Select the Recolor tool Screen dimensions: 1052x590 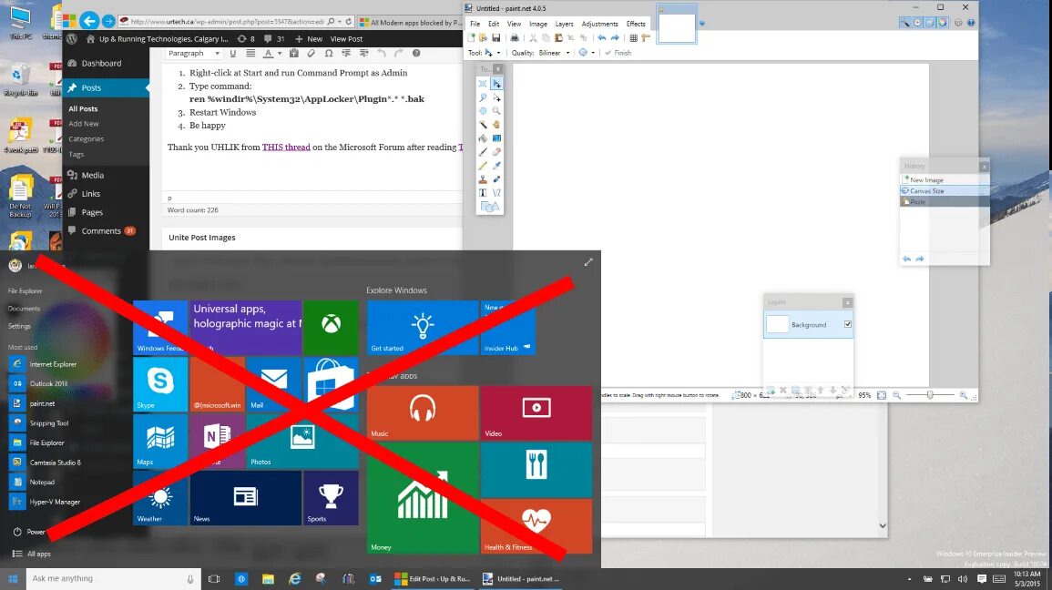(x=496, y=179)
